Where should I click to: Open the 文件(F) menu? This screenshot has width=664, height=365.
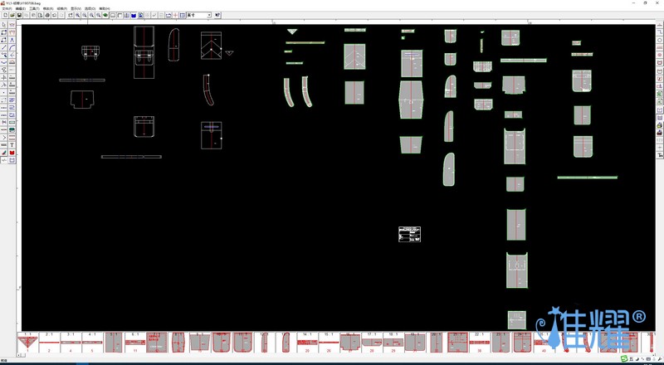point(7,8)
